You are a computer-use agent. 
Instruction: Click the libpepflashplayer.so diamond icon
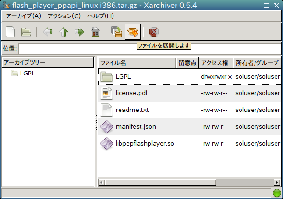click(106, 143)
